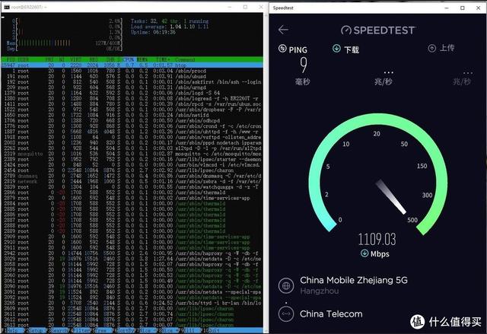Select the /usr/sbin/dropbear process row
This screenshot has height=334, width=487.
point(132,110)
